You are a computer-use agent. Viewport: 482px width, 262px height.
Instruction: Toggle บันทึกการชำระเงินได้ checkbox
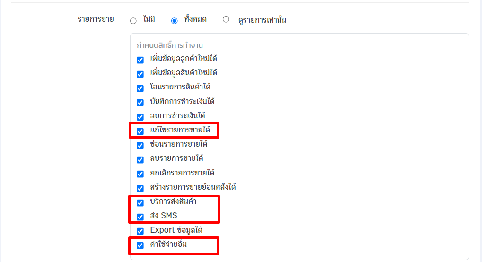[x=140, y=103]
